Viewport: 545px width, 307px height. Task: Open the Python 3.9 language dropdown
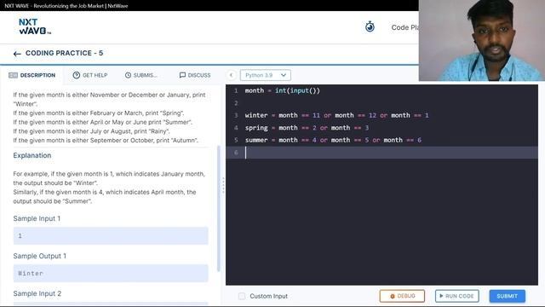266,75
